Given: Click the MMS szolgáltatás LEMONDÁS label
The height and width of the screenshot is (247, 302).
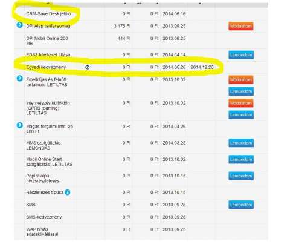Looking at the screenshot, I should coord(44,145).
